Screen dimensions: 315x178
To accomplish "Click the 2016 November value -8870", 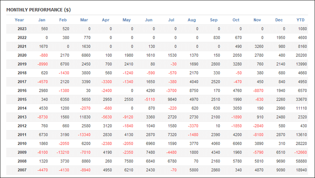I will point(258,90).
